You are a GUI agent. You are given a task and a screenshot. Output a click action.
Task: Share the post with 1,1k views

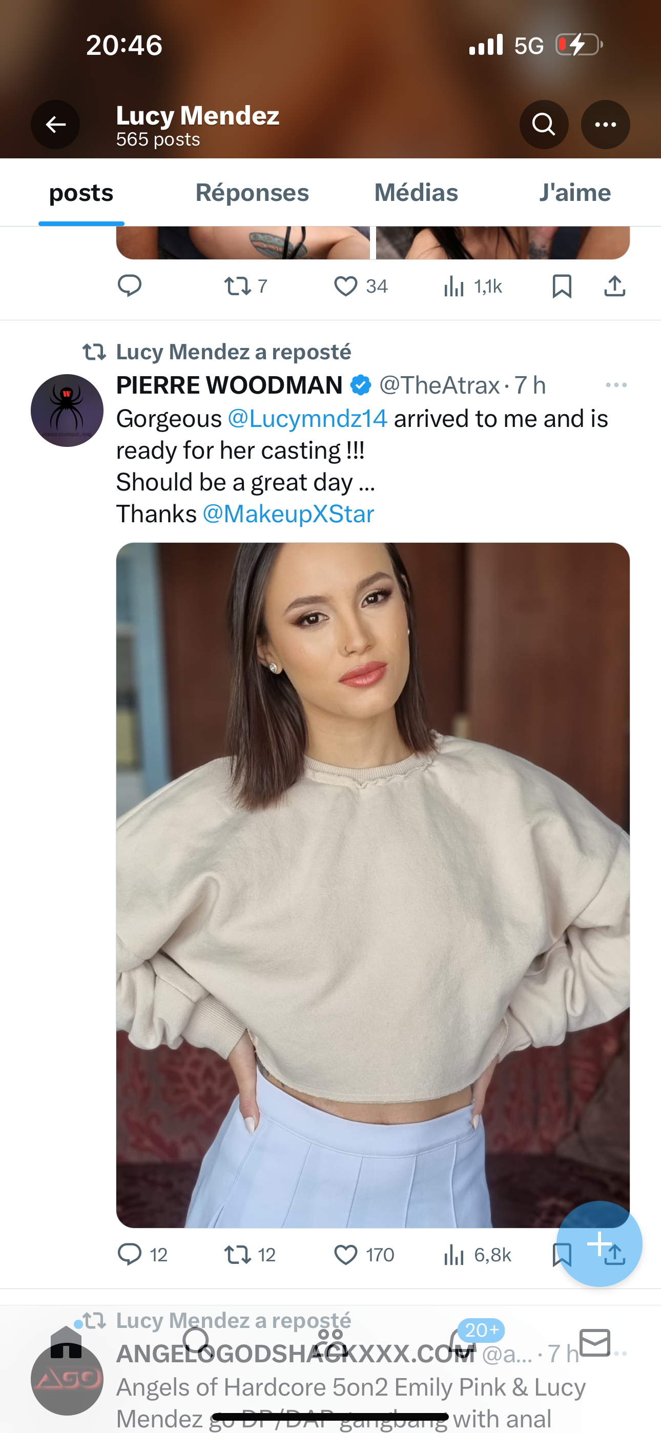(614, 286)
